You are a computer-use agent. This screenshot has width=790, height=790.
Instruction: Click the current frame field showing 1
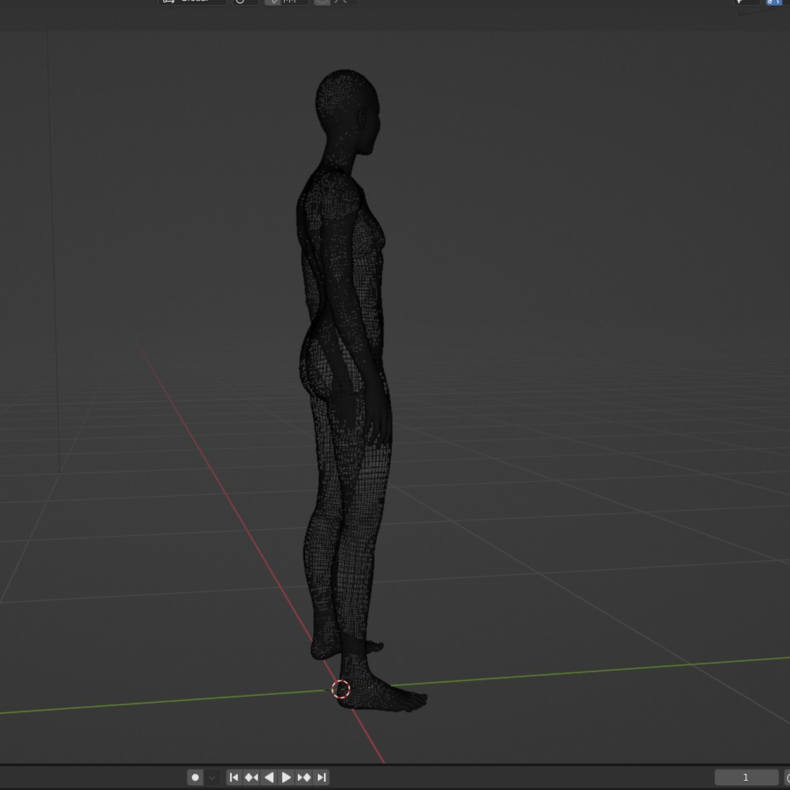[746, 777]
